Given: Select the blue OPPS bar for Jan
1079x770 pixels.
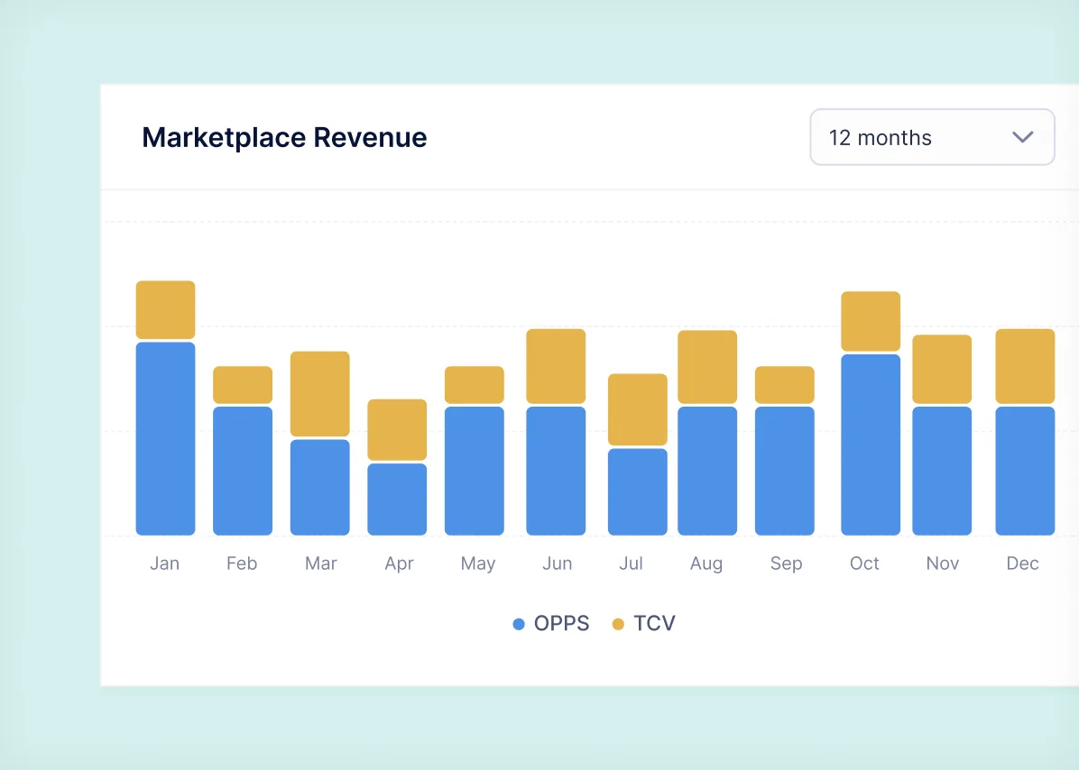Looking at the screenshot, I should click(x=165, y=438).
